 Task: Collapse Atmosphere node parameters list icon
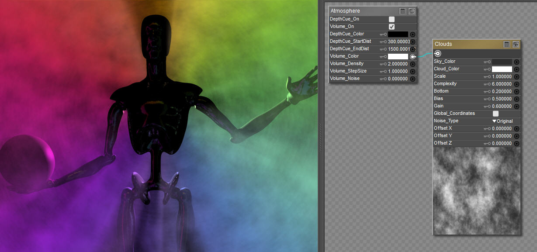[403, 11]
